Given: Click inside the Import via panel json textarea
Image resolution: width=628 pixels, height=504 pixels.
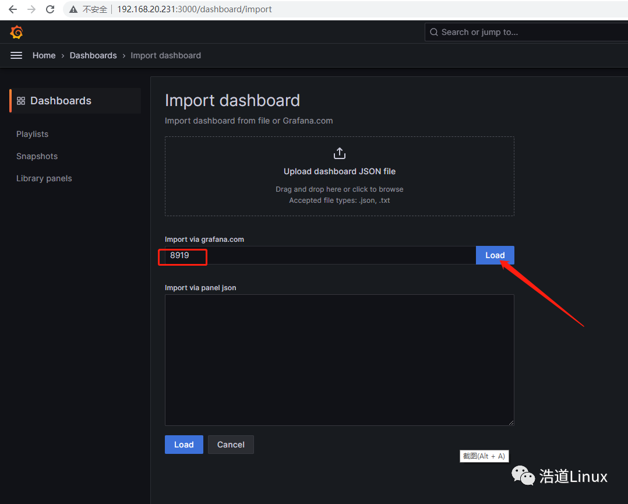Looking at the screenshot, I should pyautogui.click(x=340, y=360).
